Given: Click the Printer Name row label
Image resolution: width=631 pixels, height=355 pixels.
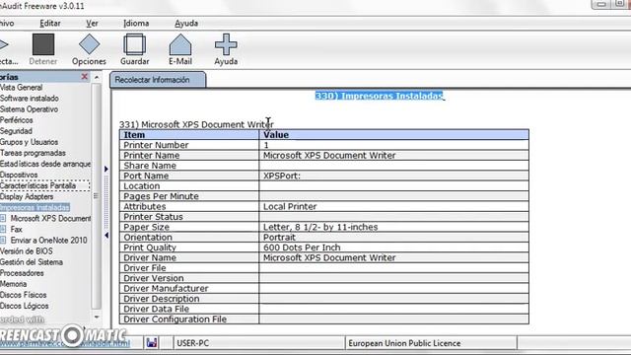Looking at the screenshot, I should (151, 156).
